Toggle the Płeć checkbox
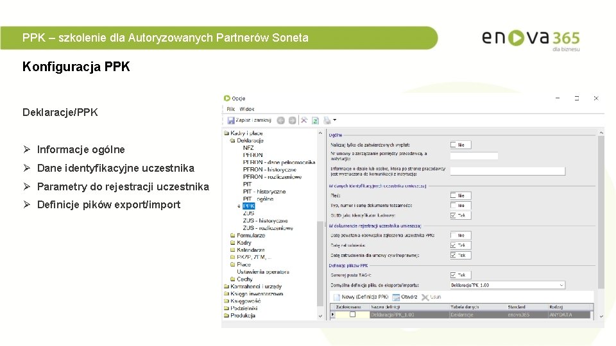 point(454,195)
